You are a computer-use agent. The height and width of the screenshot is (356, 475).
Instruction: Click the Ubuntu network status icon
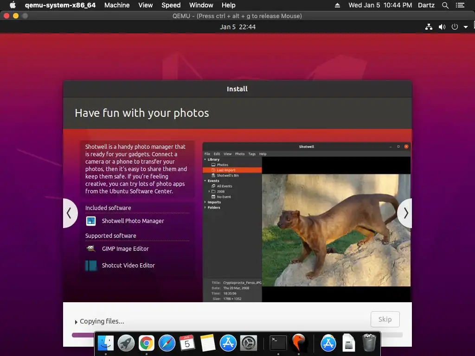tap(429, 27)
